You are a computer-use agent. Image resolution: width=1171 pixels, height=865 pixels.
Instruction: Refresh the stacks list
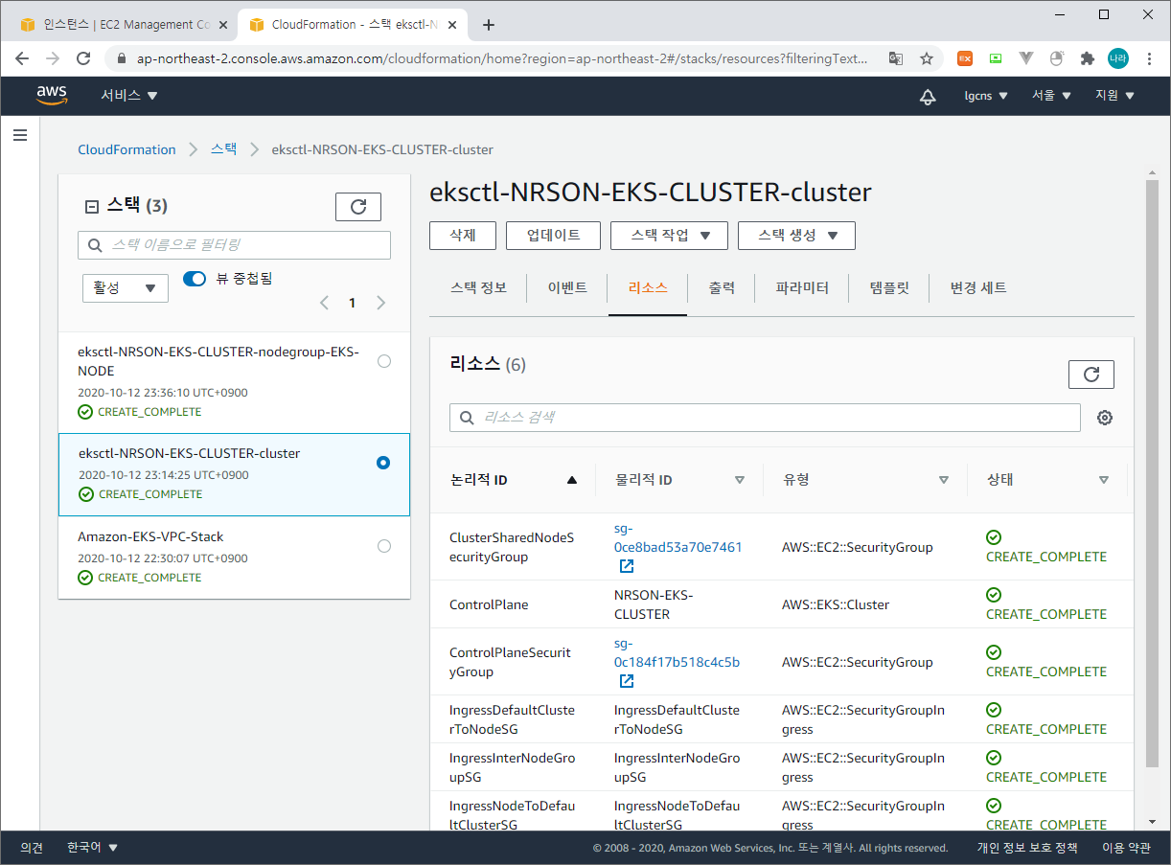tap(358, 207)
